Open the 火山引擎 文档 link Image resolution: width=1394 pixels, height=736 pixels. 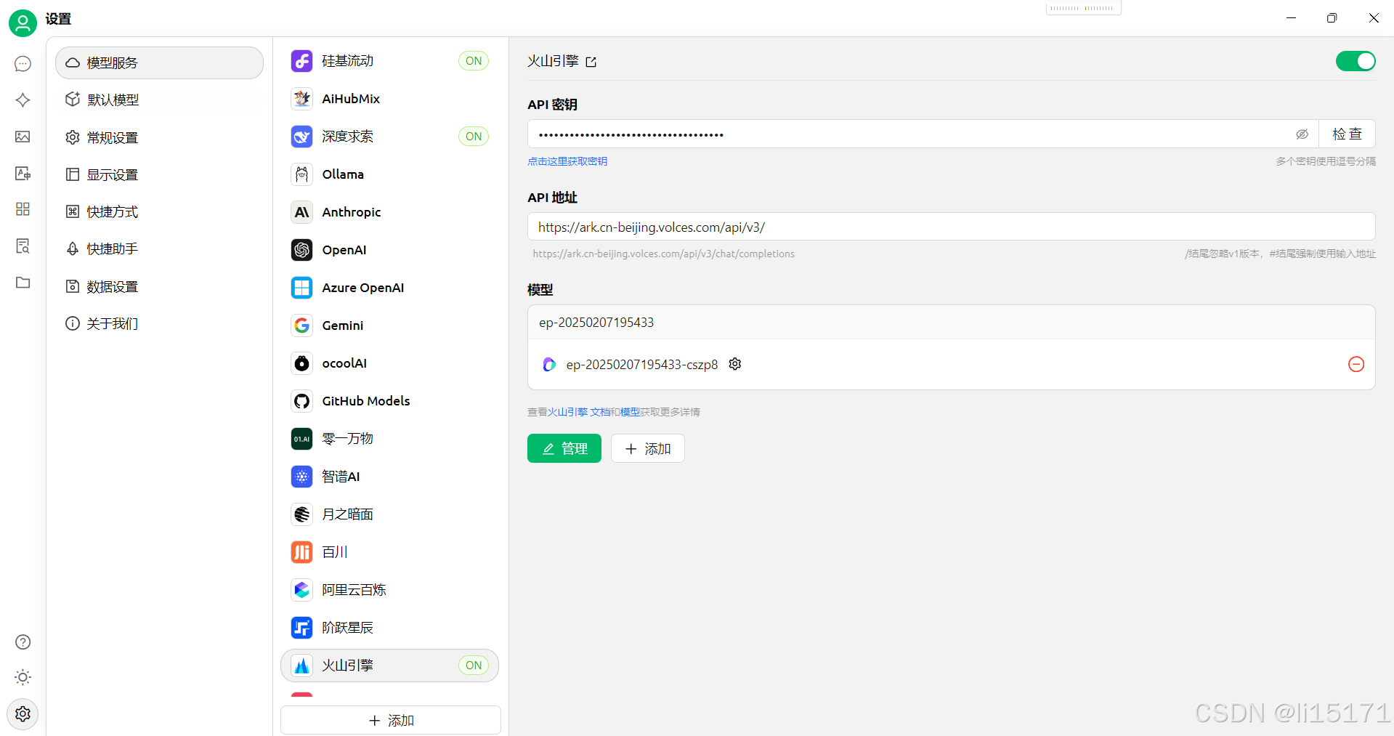coord(579,412)
